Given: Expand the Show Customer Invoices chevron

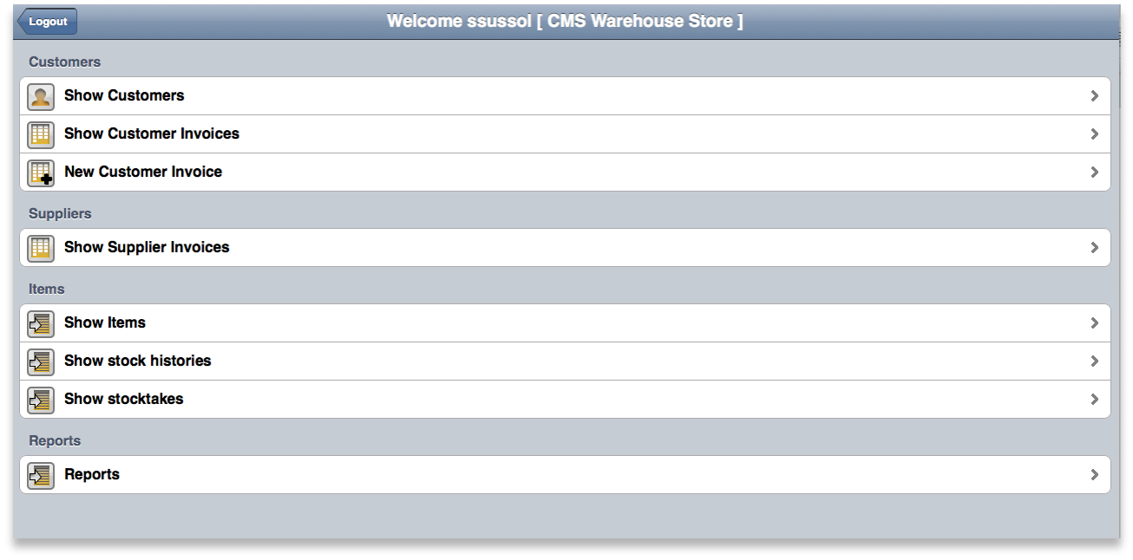Looking at the screenshot, I should click(x=1095, y=134).
